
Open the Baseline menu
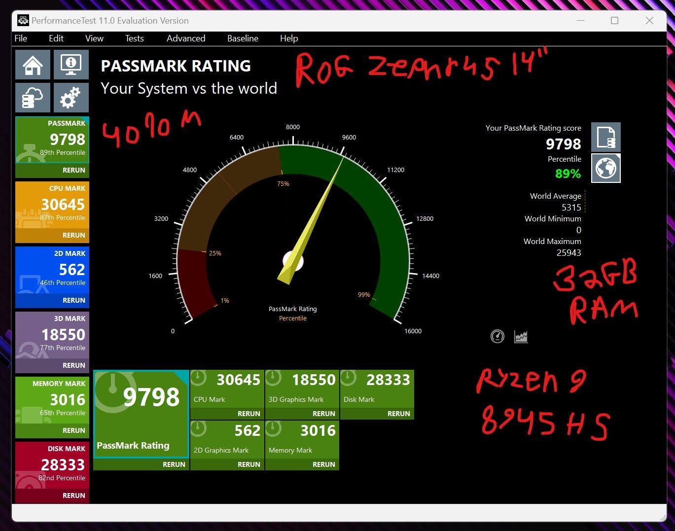[243, 38]
